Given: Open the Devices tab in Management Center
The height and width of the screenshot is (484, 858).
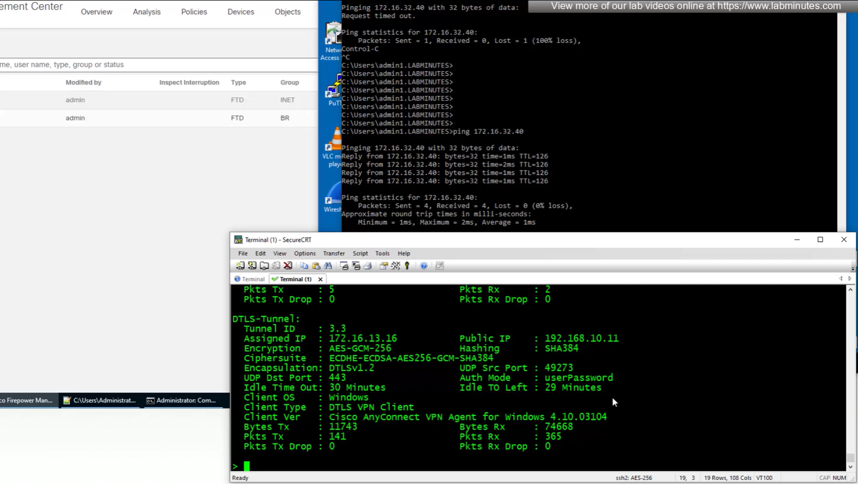Looking at the screenshot, I should coord(241,12).
